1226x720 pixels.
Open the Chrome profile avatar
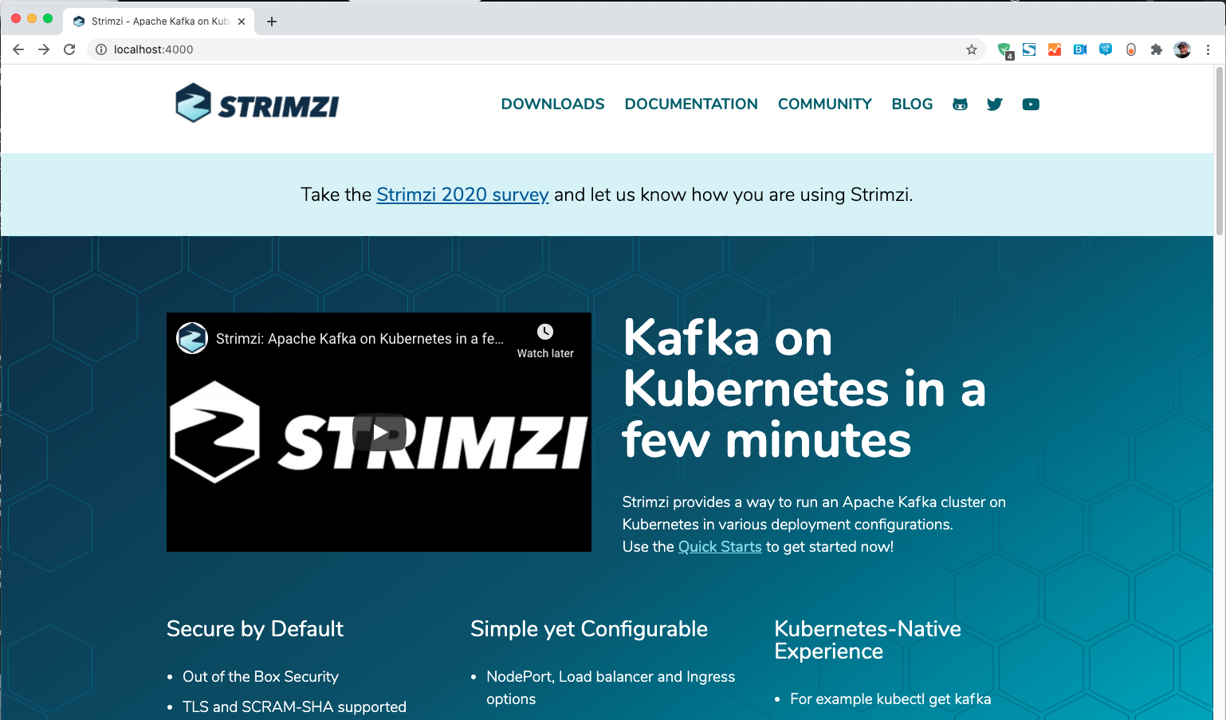tap(1182, 49)
